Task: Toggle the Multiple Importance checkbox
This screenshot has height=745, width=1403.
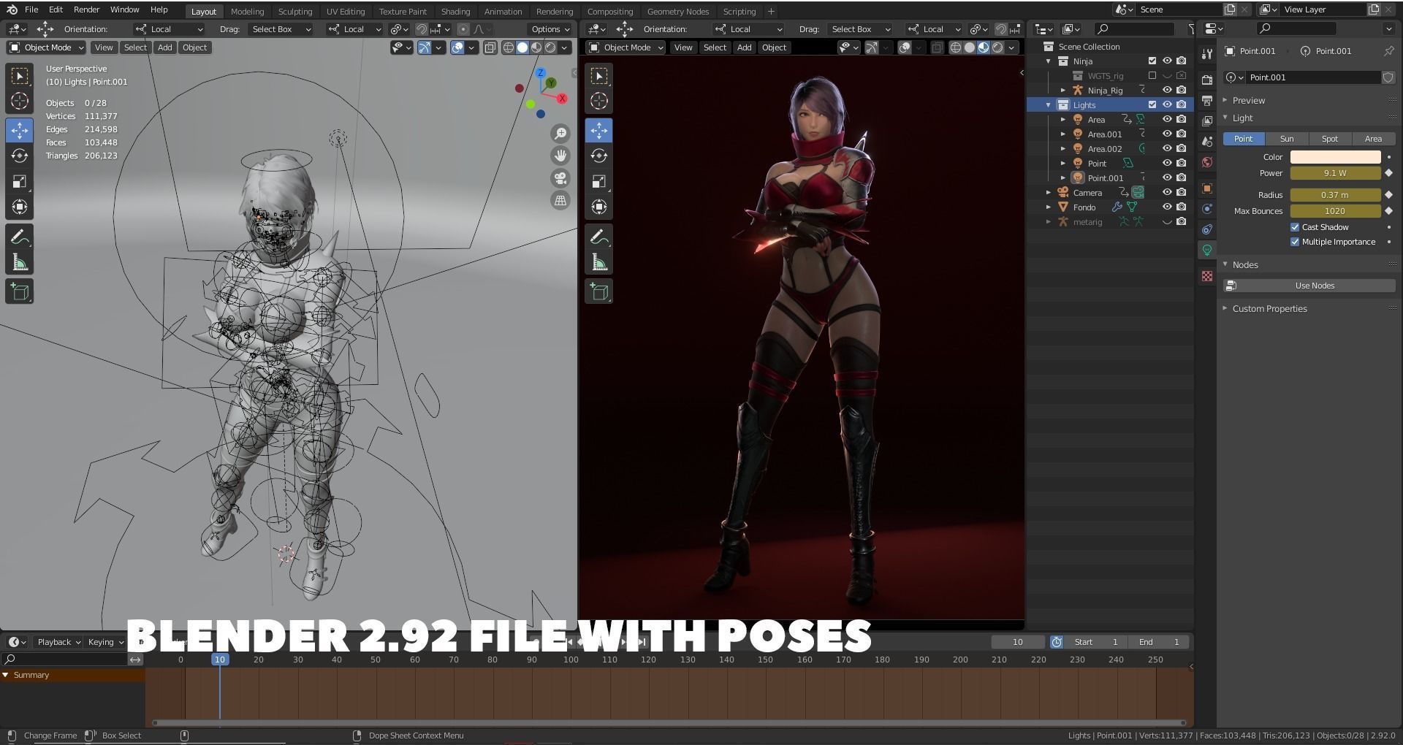Action: (x=1295, y=242)
